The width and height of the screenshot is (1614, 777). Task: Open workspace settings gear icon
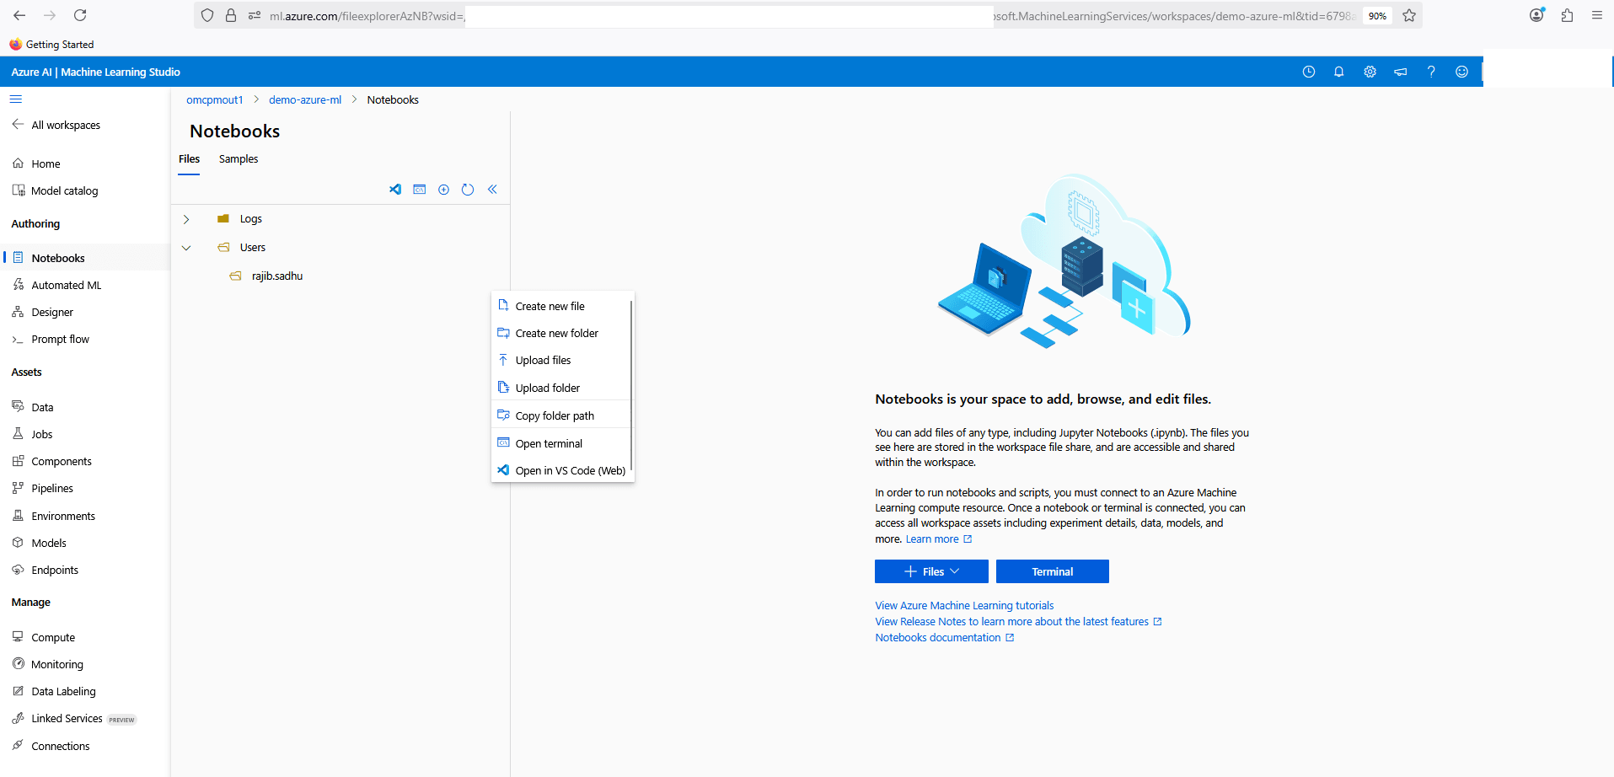(1369, 72)
